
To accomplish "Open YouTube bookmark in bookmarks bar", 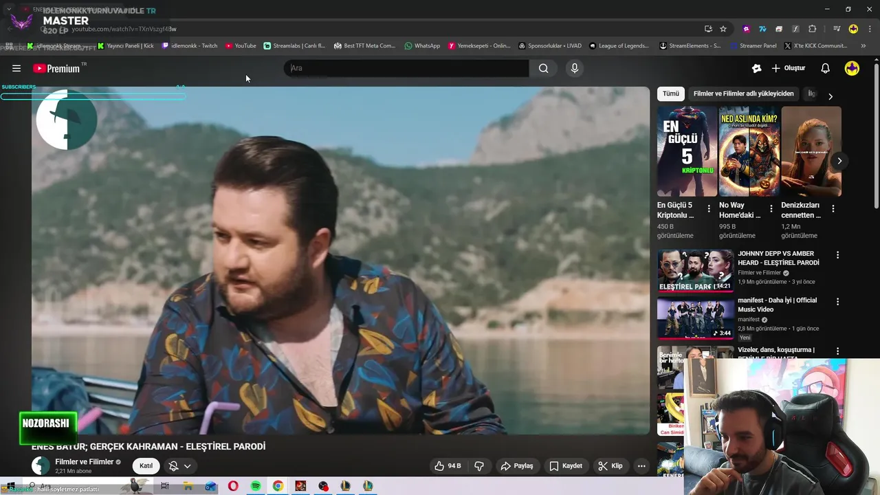I will [241, 46].
